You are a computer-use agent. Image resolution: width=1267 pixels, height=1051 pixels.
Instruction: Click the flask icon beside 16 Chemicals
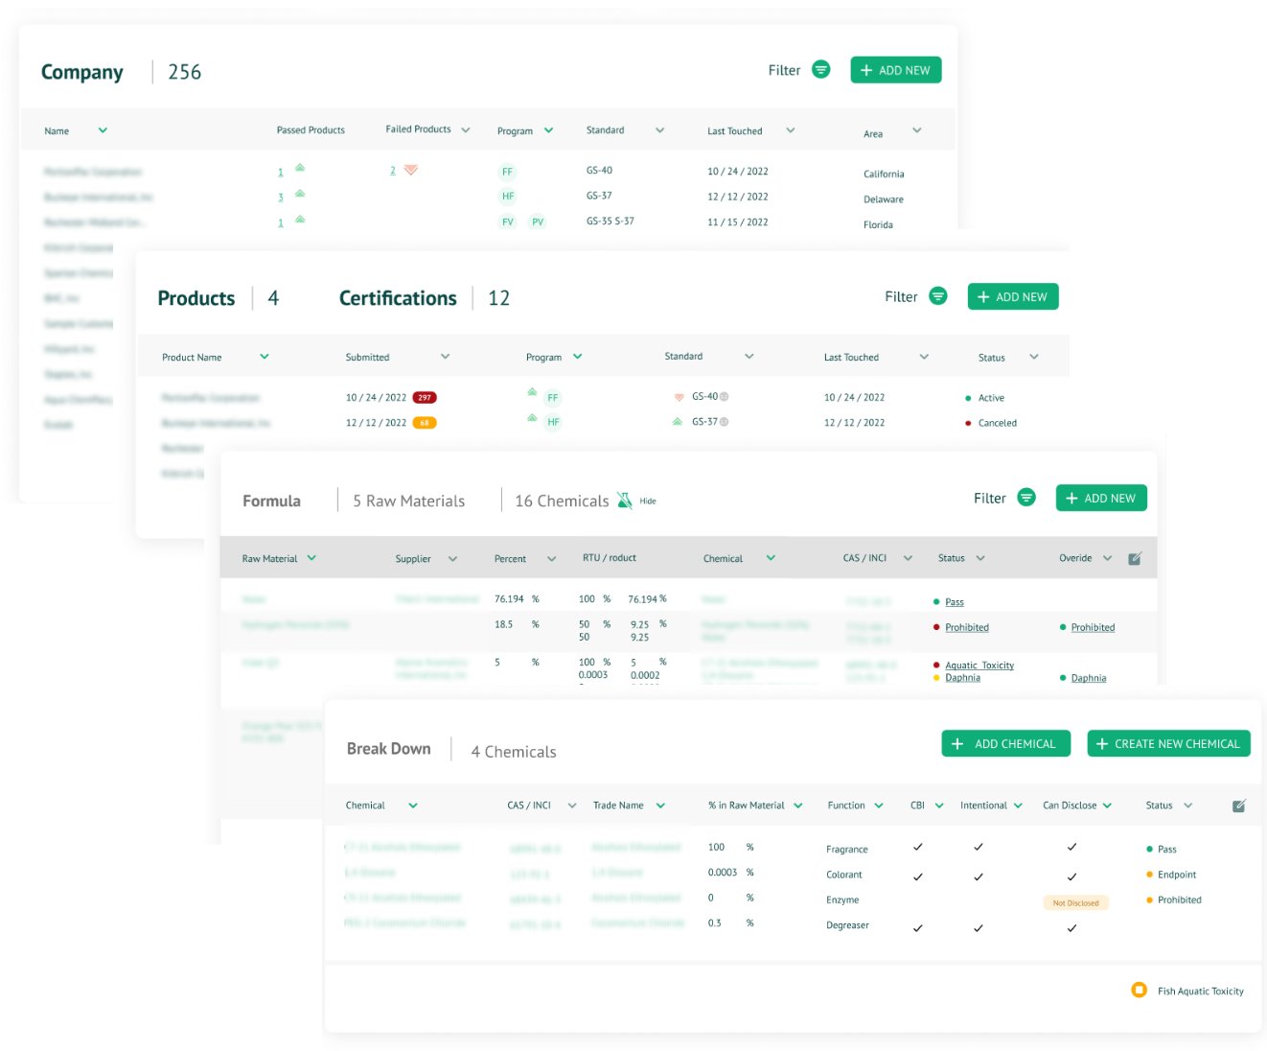pos(625,501)
